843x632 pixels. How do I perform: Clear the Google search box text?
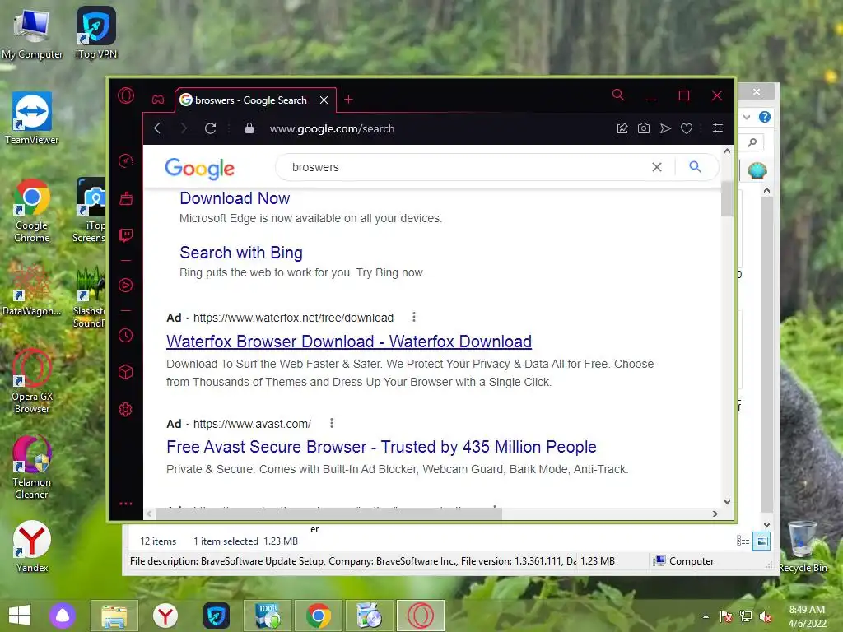click(x=657, y=167)
